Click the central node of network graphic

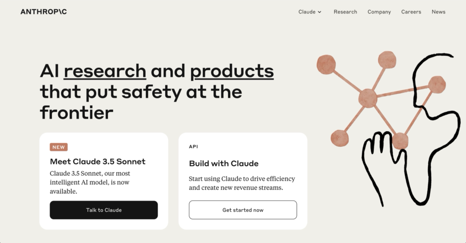[x=368, y=98]
